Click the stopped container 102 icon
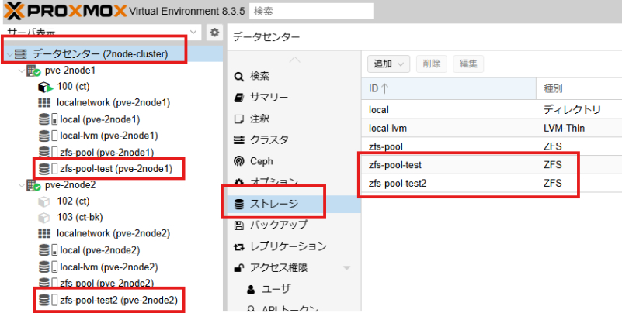The height and width of the screenshot is (313, 622). (44, 201)
